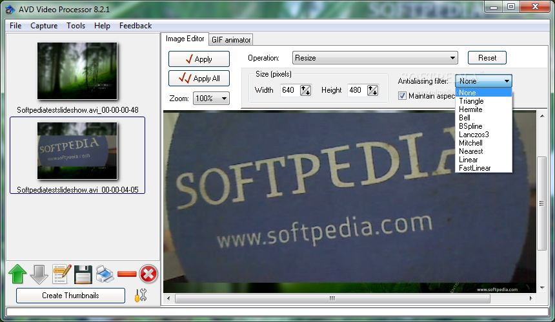Click the floppy disk save icon
The image size is (555, 322).
click(83, 274)
